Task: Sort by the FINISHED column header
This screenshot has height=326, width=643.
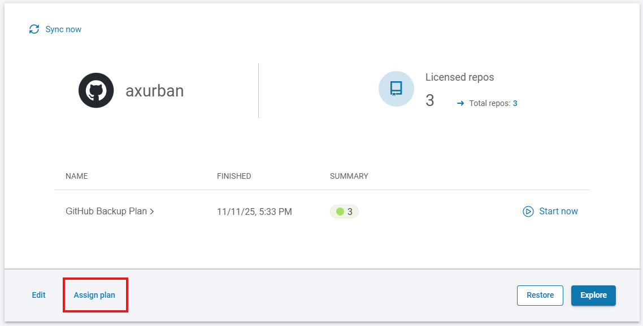Action: [x=234, y=176]
